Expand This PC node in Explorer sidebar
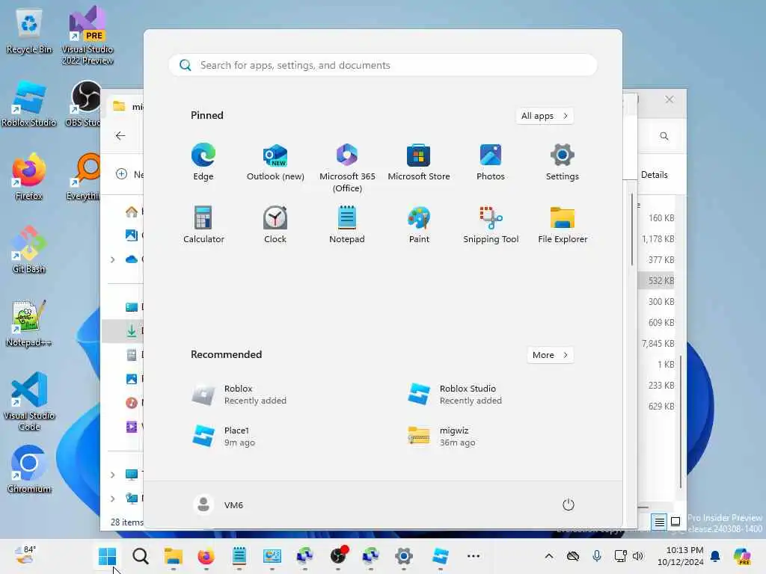The height and width of the screenshot is (574, 766). pos(113,475)
